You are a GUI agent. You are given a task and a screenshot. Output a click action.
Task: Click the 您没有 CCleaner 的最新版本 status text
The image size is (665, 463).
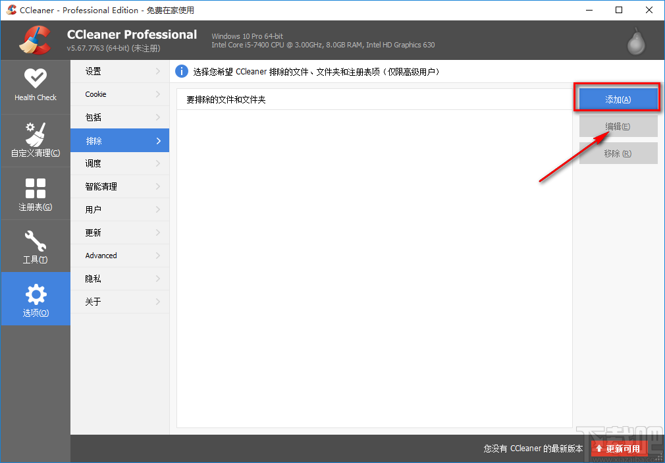(x=533, y=448)
